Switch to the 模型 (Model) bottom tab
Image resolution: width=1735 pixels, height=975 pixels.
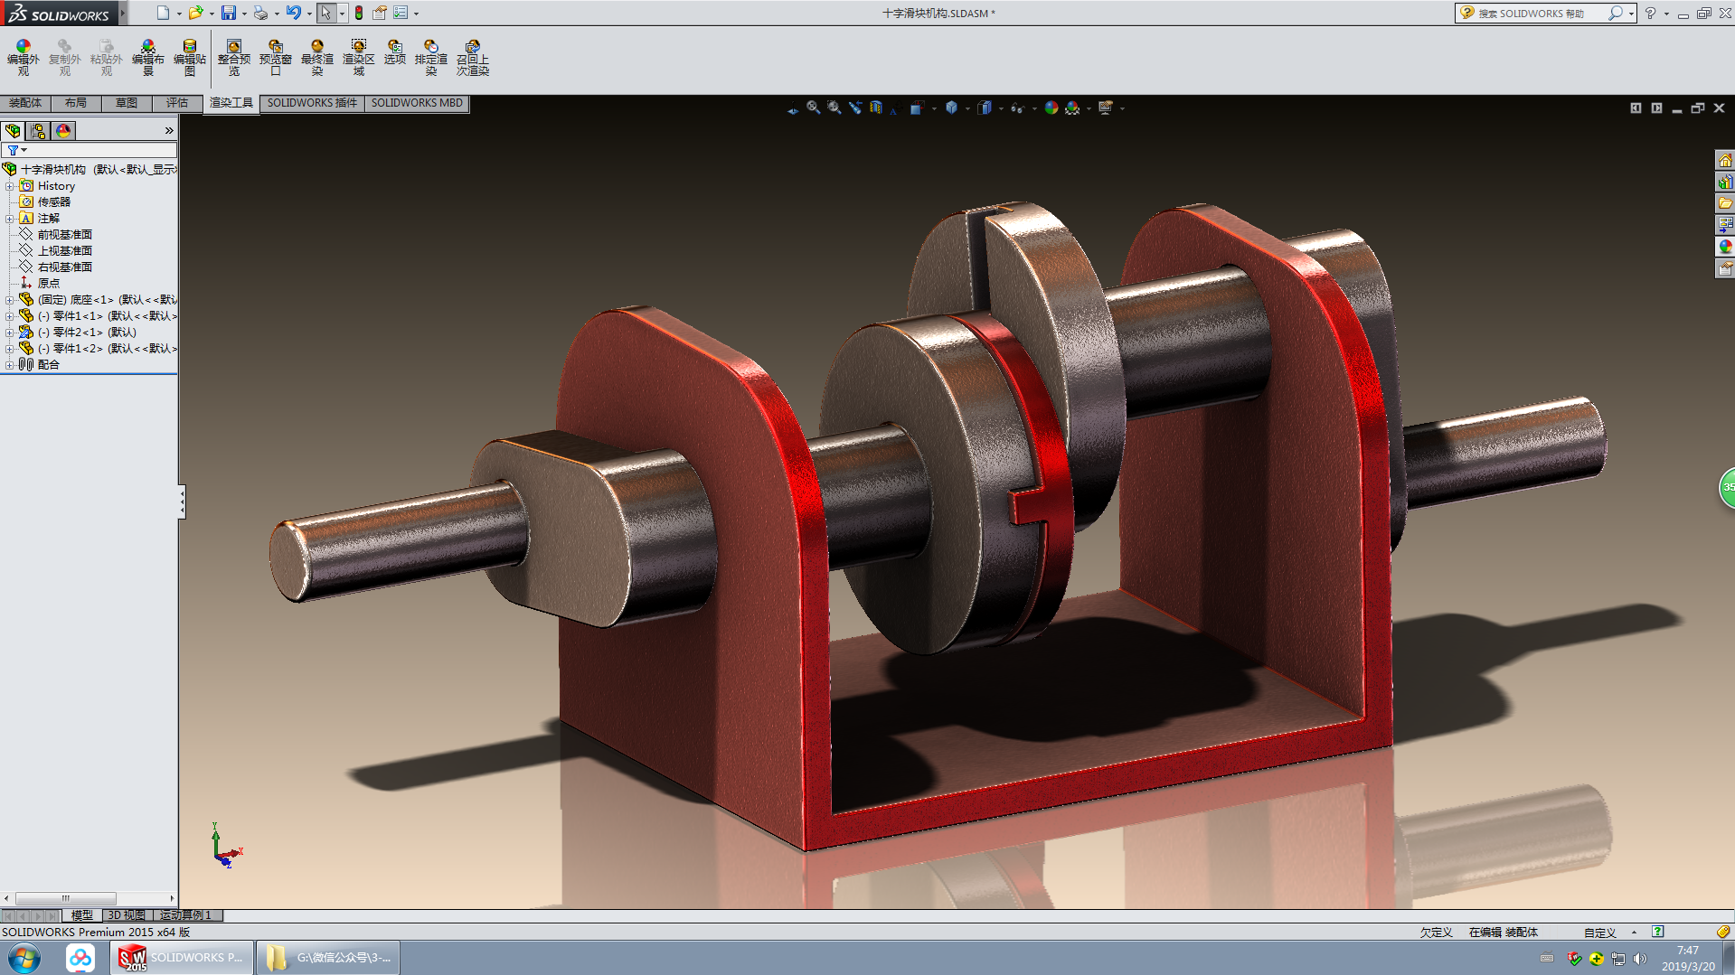pyautogui.click(x=81, y=915)
